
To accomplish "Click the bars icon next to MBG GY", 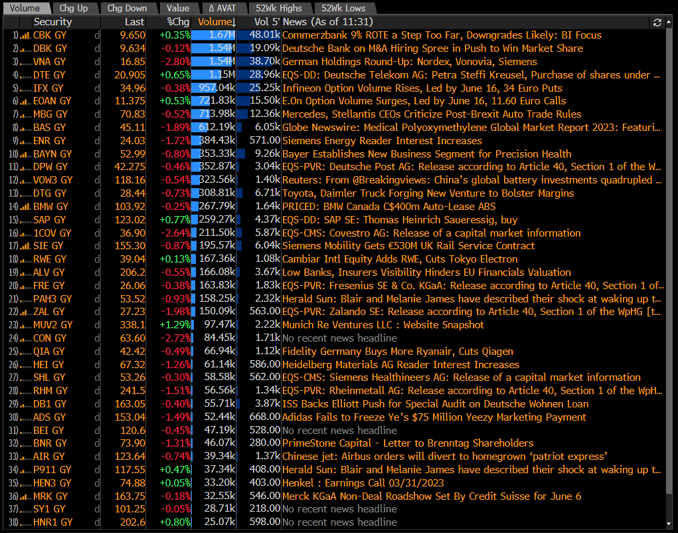I will pyautogui.click(x=25, y=115).
